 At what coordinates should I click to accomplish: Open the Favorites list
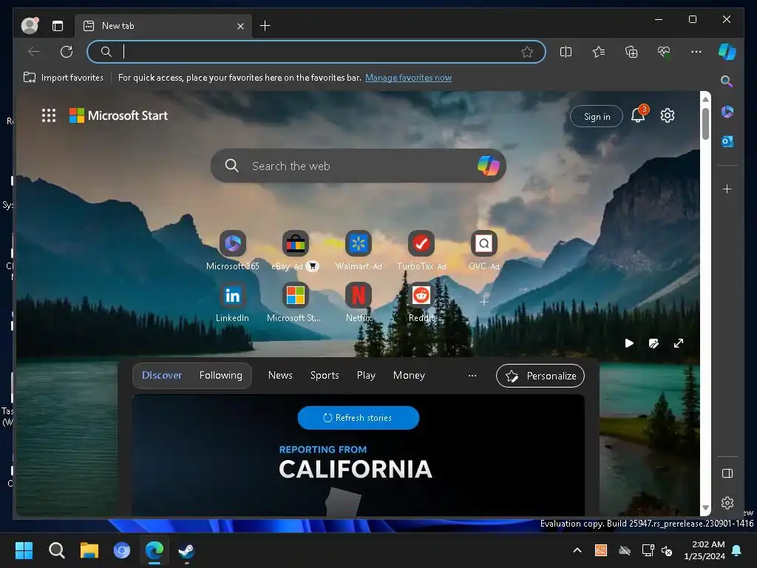pyautogui.click(x=599, y=52)
